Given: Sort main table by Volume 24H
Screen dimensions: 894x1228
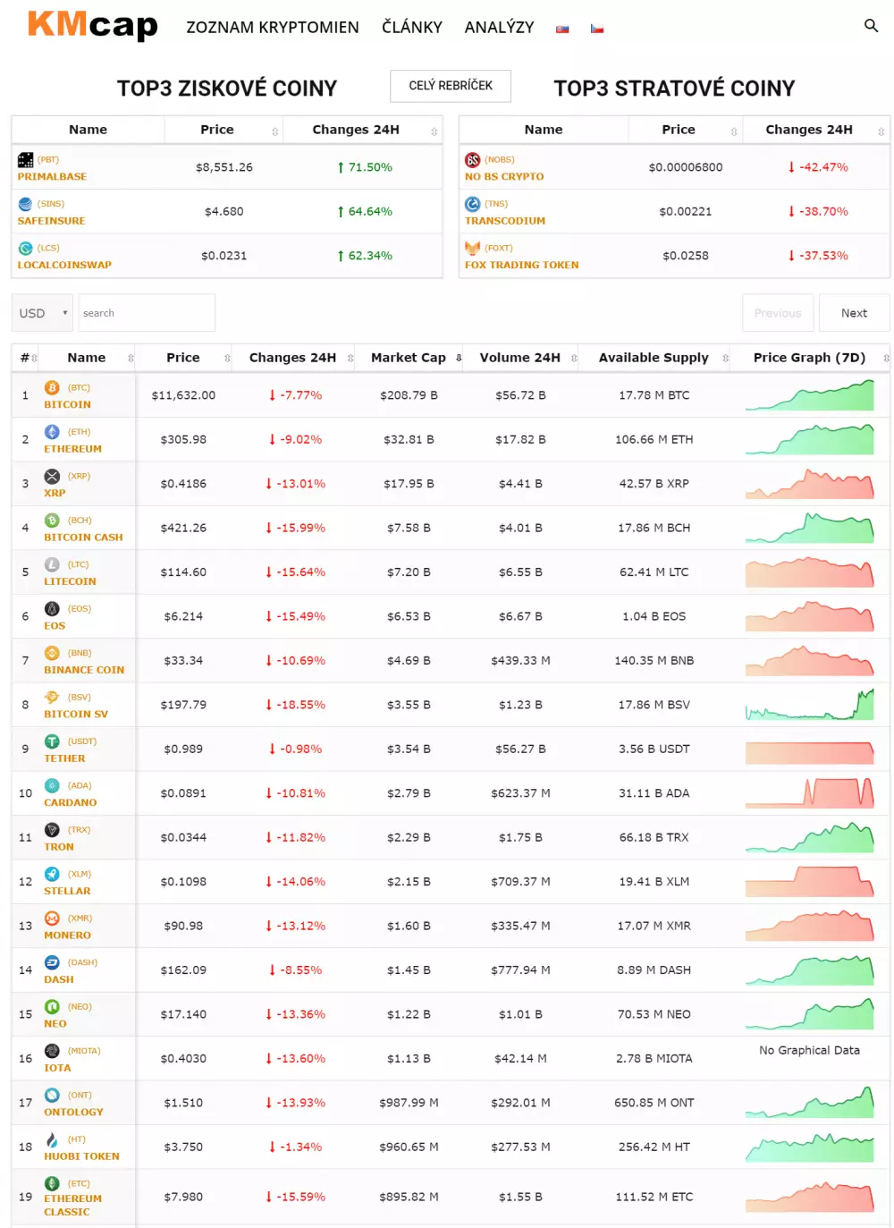Looking at the screenshot, I should [520, 358].
